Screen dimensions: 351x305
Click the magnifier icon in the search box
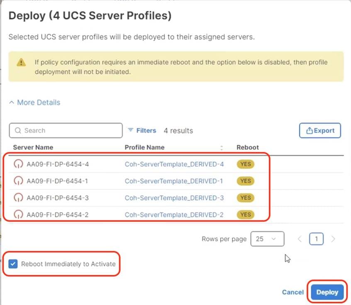(18, 130)
